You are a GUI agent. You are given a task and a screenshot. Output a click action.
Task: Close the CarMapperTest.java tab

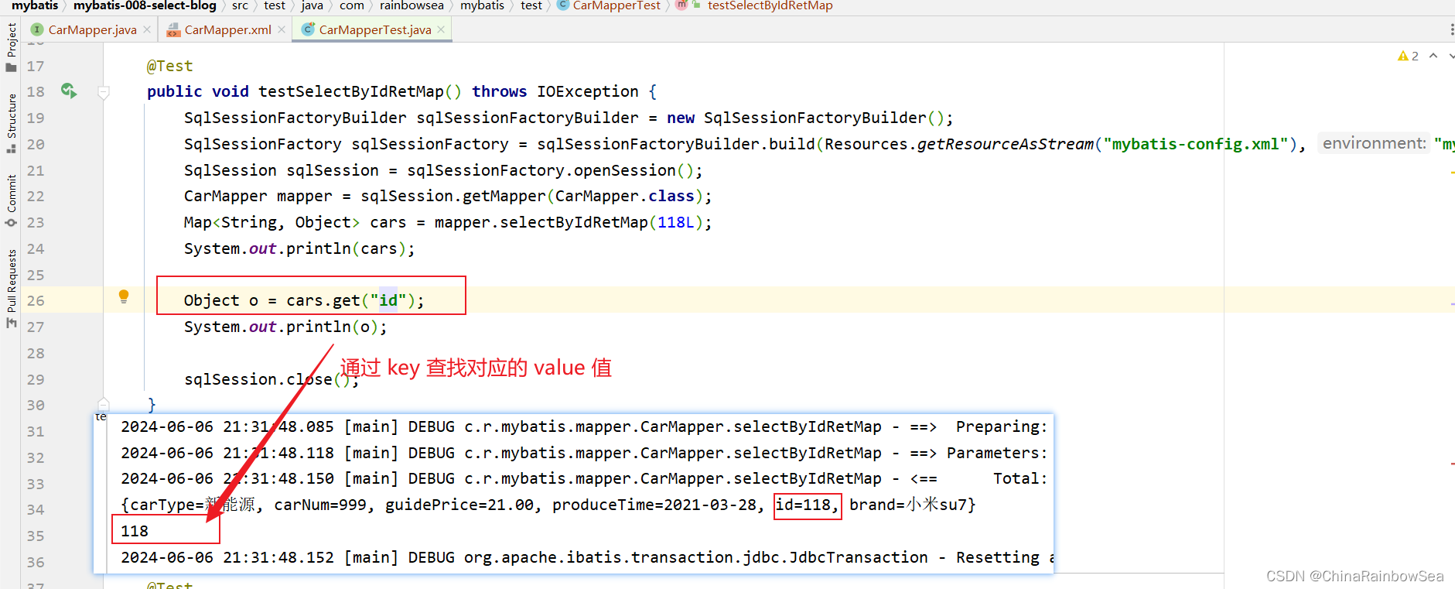coord(441,29)
